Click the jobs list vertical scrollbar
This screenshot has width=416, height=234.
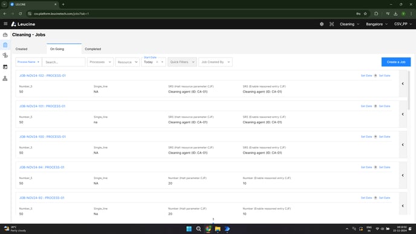pos(409,90)
